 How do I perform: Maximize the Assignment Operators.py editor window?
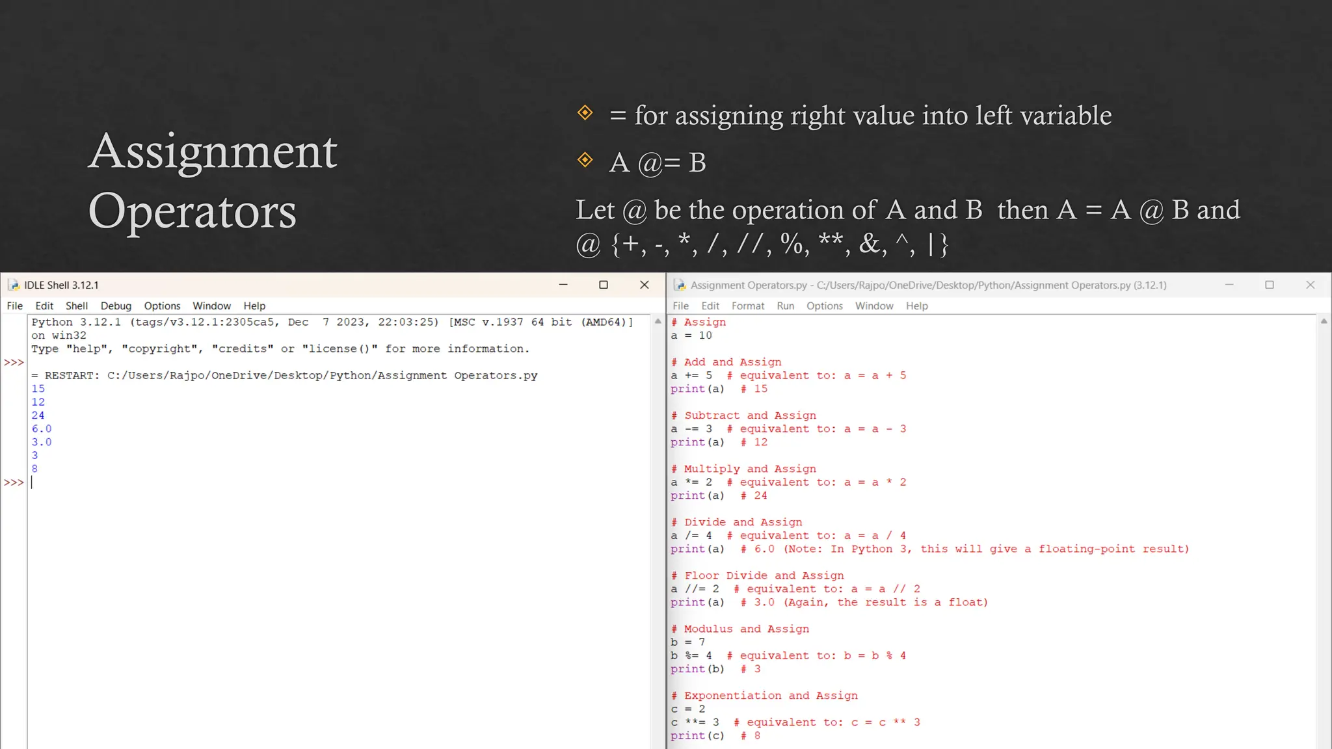(x=1269, y=285)
